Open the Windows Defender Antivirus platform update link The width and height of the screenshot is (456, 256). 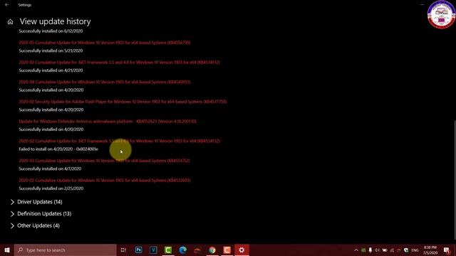tap(108, 122)
